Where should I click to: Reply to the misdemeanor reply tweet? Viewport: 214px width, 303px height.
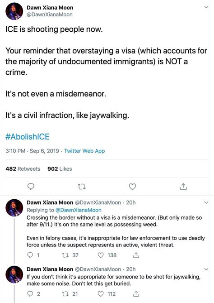(30, 255)
